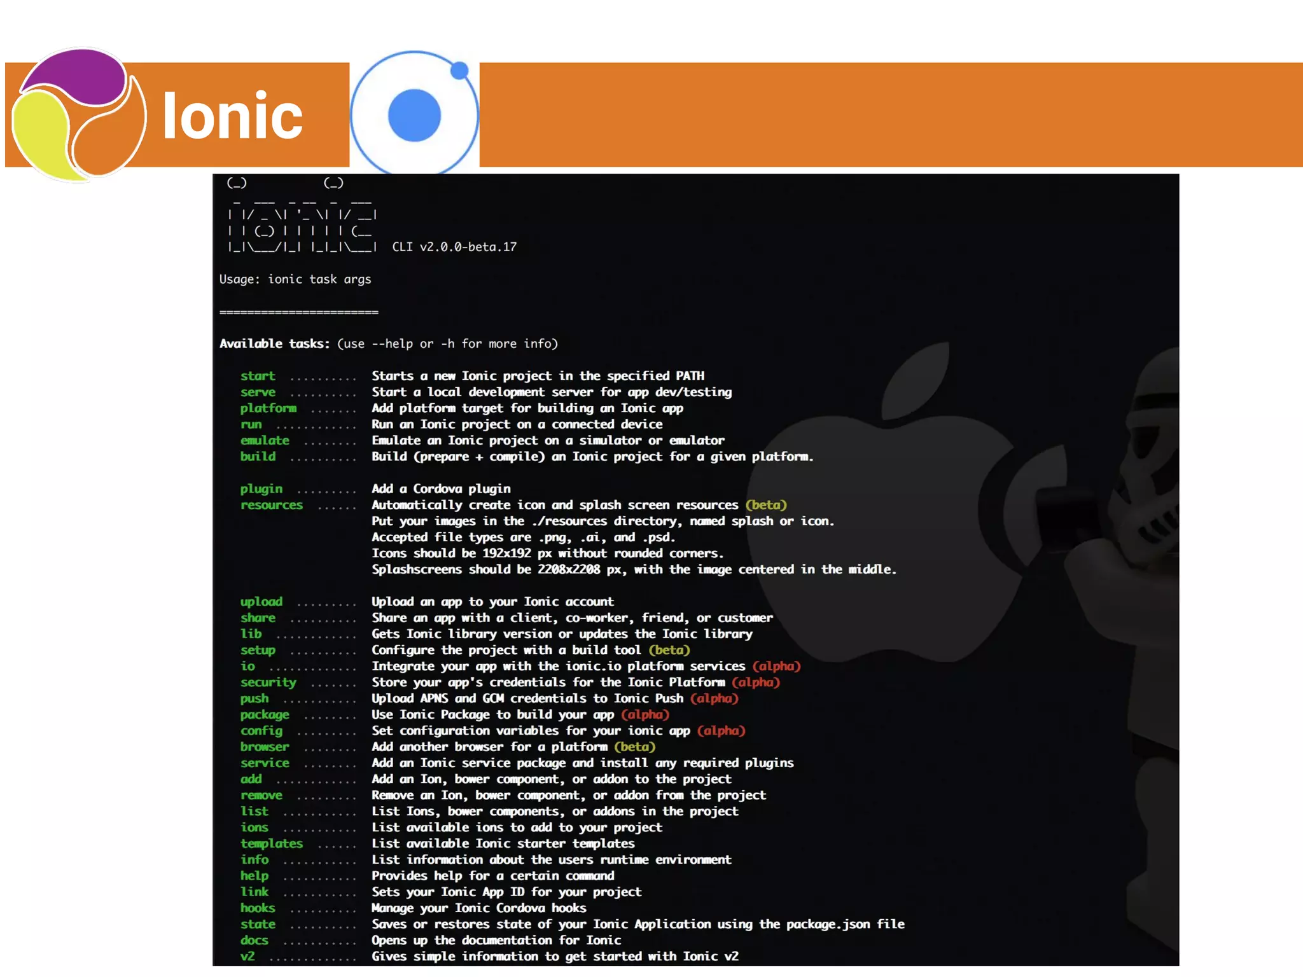
Task: Select the 'serve' task name
Action: tap(258, 392)
